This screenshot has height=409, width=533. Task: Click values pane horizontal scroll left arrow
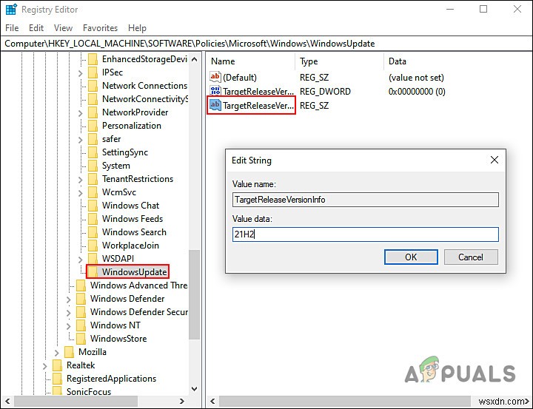click(212, 402)
